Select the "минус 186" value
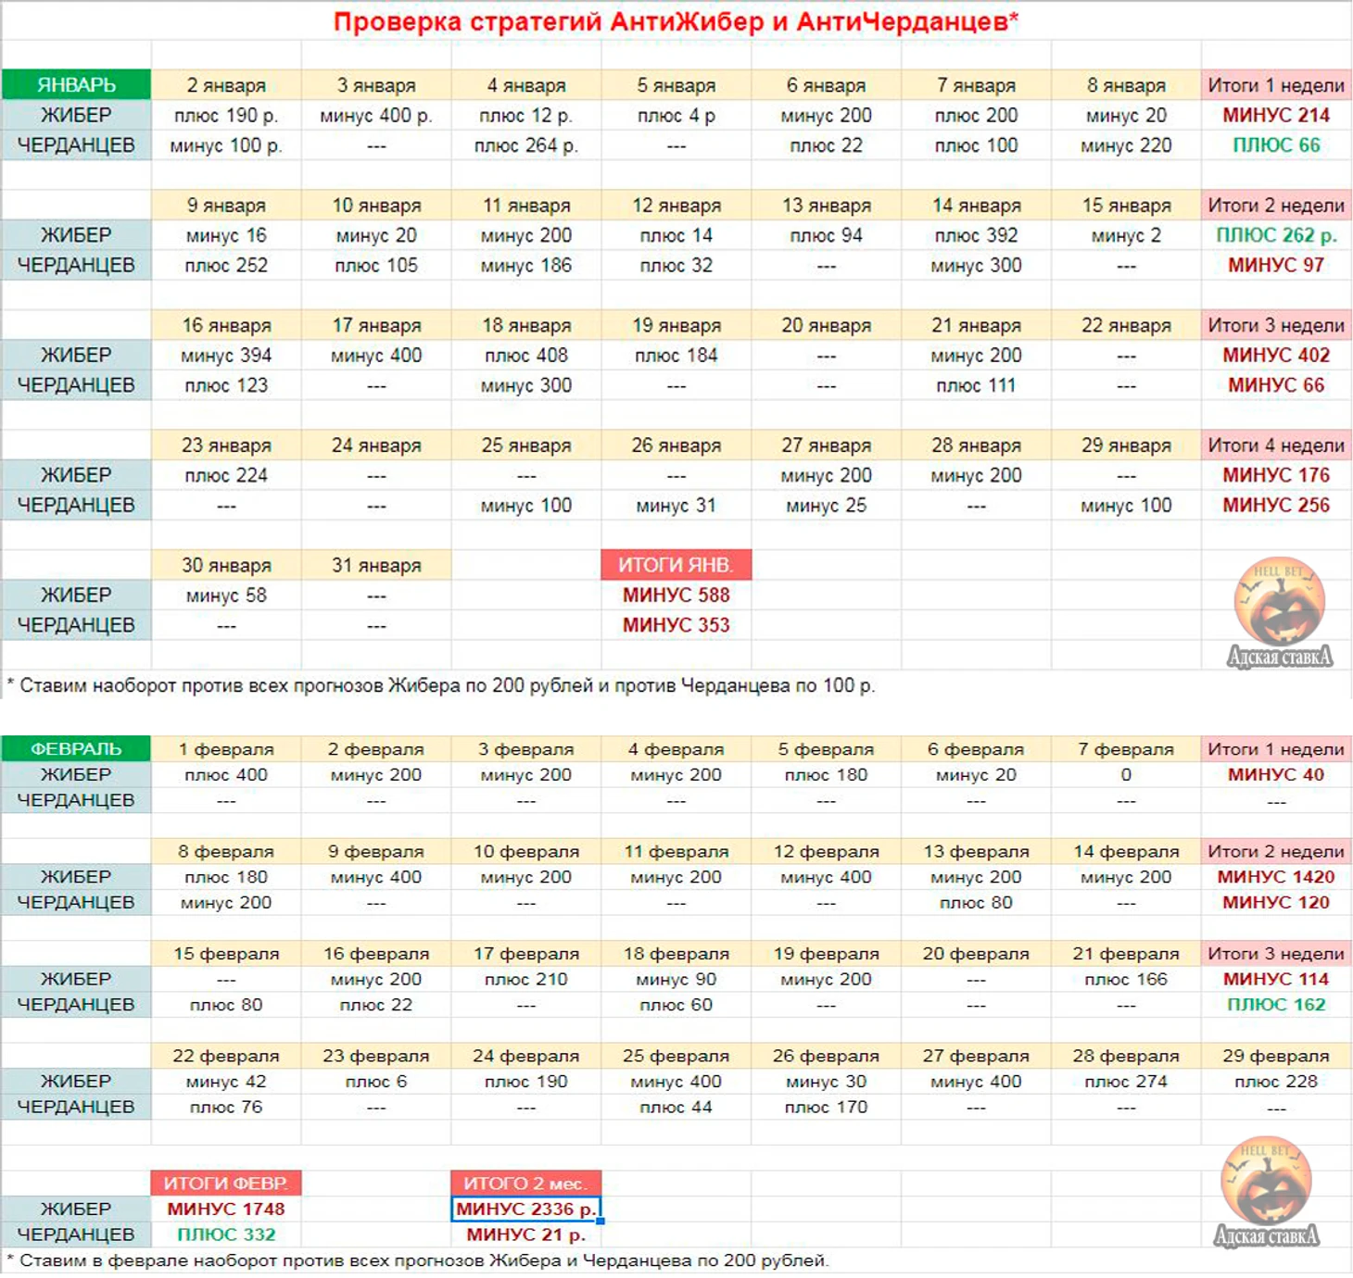 click(526, 265)
